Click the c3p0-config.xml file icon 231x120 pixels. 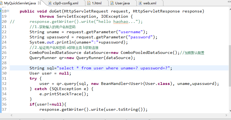pos(50,3)
